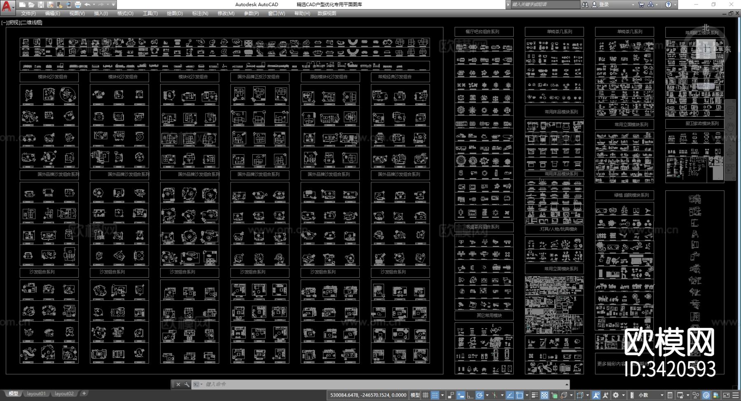The width and height of the screenshot is (741, 401).
Task: Click the annotation auto-scale status icon
Action: tap(606, 395)
